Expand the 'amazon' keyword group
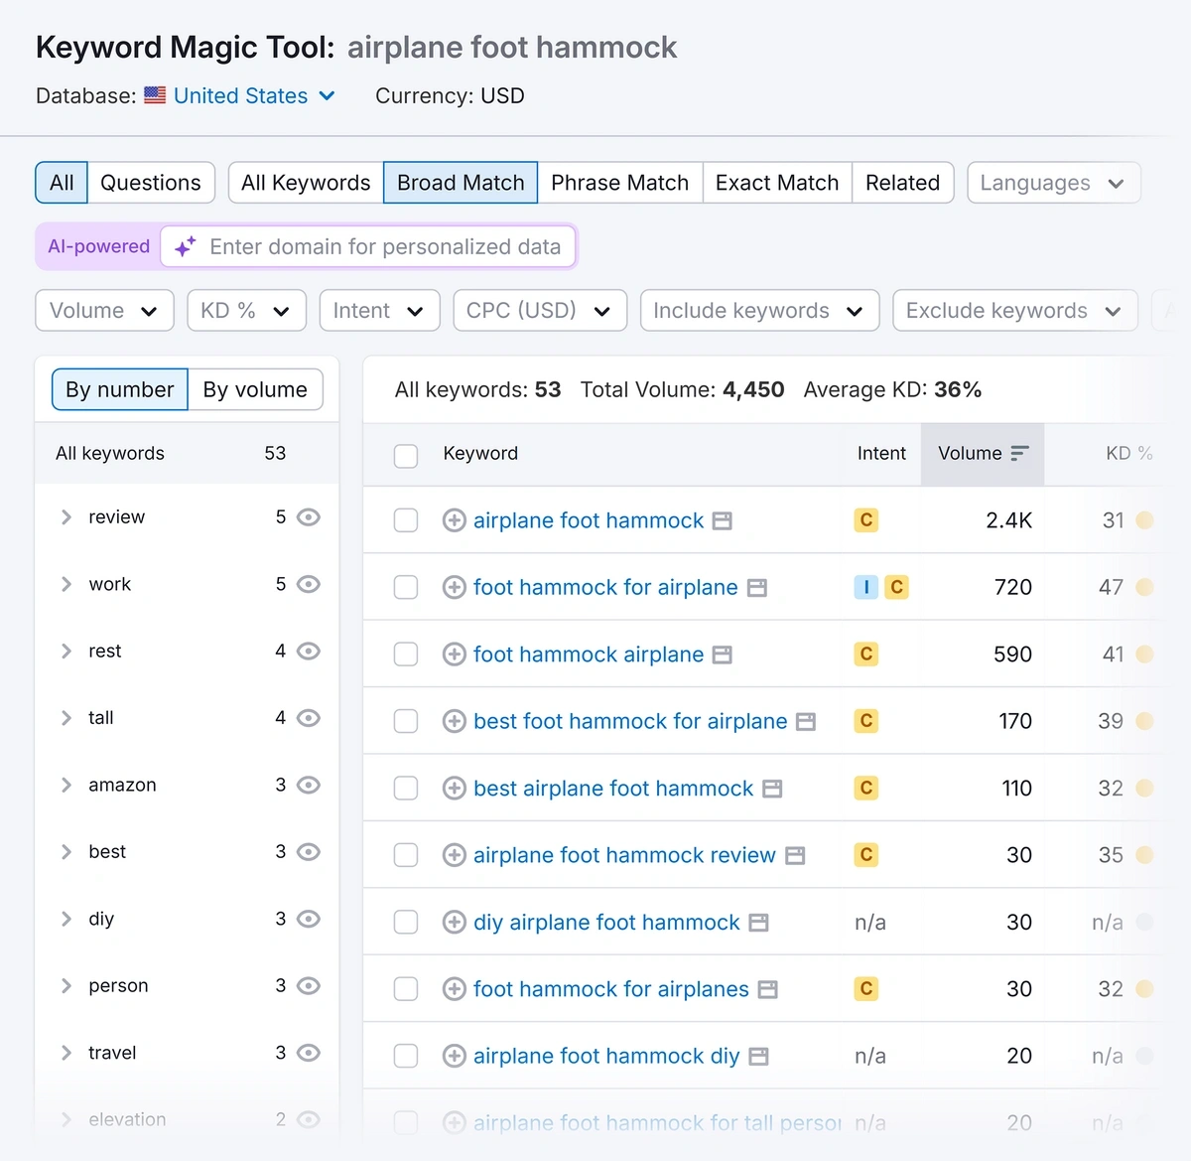Viewport: 1191px width, 1161px height. 66,786
